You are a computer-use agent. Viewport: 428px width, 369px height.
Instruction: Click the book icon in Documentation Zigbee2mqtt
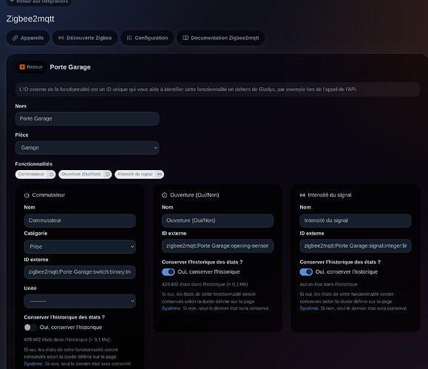[186, 38]
